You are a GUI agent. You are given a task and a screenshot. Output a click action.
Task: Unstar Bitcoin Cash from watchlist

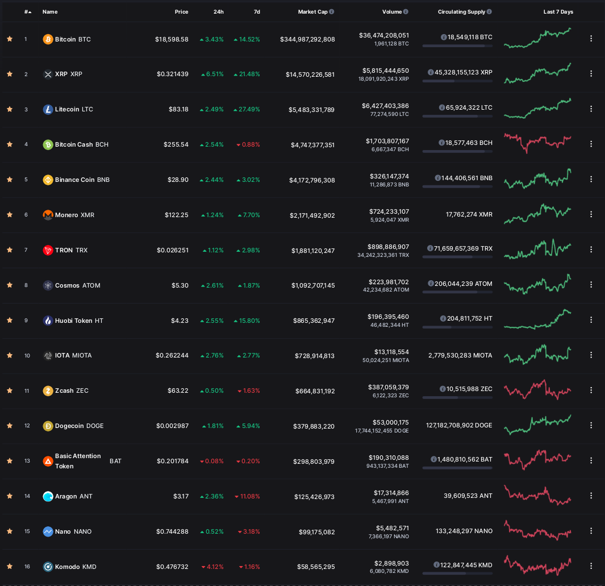pos(10,144)
